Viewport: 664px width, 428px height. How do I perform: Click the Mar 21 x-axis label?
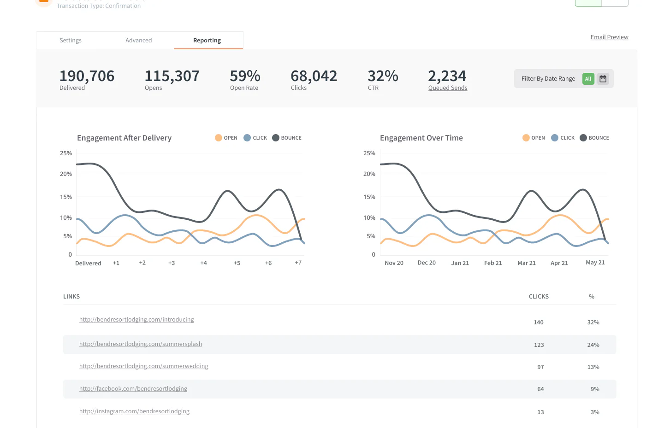(527, 263)
